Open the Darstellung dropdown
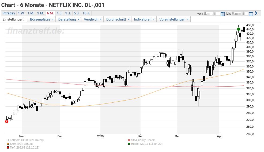The image size is (264, 152). tap(69, 19)
